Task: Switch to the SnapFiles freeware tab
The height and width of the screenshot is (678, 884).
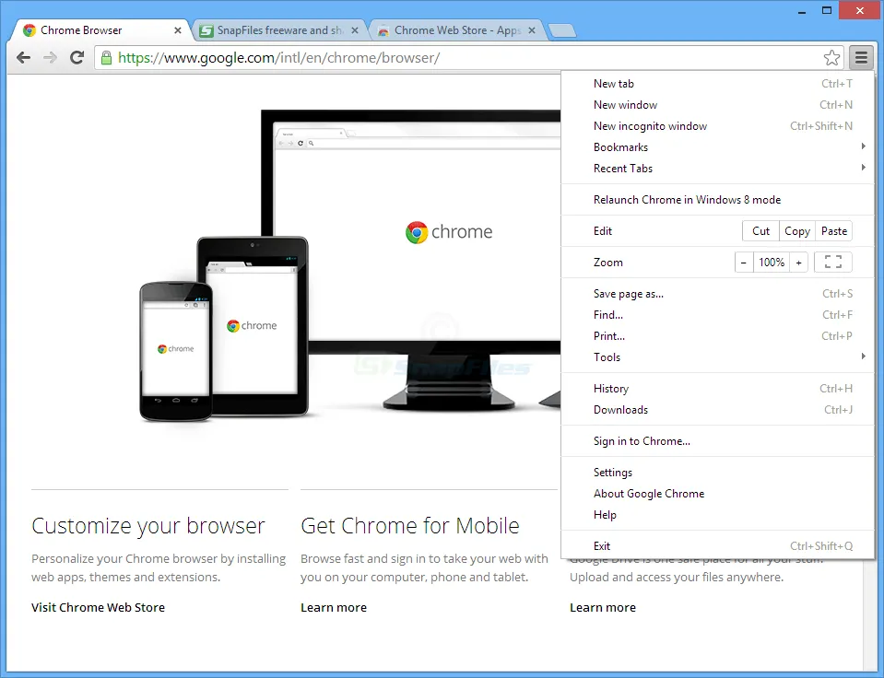Action: tap(279, 30)
